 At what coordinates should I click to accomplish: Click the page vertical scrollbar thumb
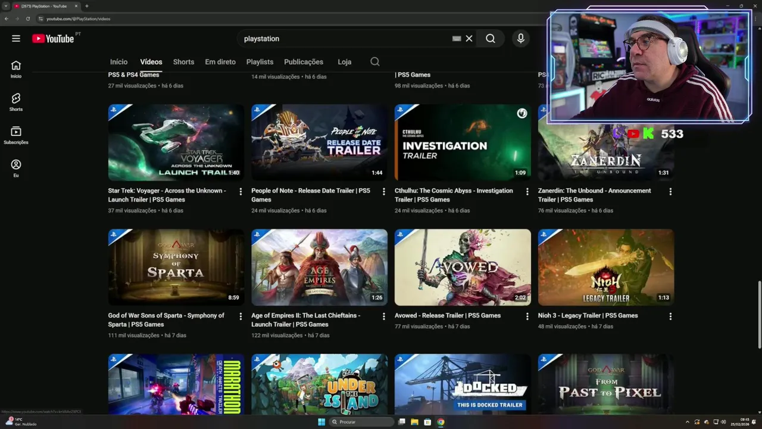click(758, 314)
